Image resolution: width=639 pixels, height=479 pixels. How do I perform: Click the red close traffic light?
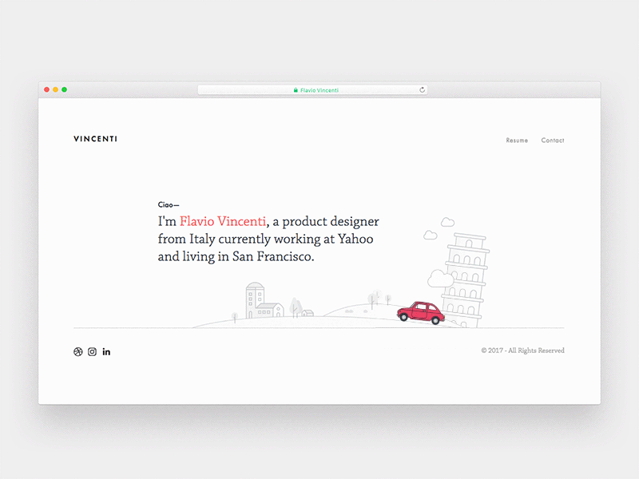coord(47,89)
